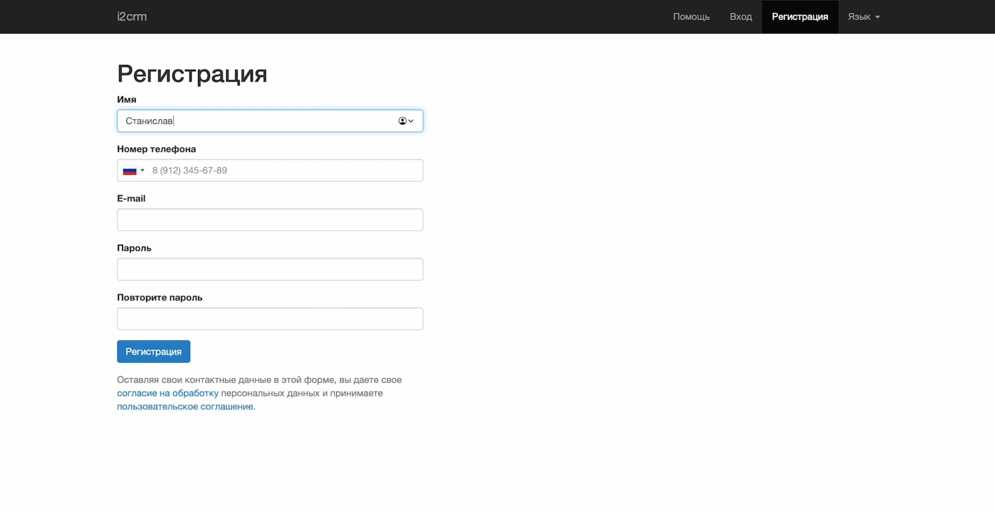Click the Повторите пароль input field

[270, 318]
